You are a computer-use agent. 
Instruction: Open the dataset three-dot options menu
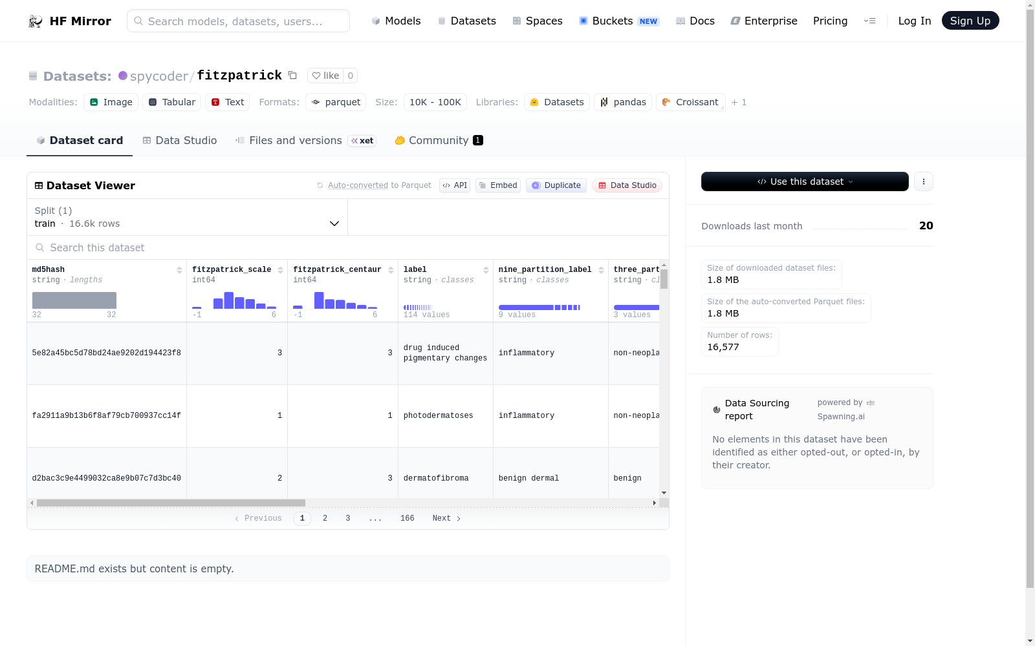click(924, 182)
